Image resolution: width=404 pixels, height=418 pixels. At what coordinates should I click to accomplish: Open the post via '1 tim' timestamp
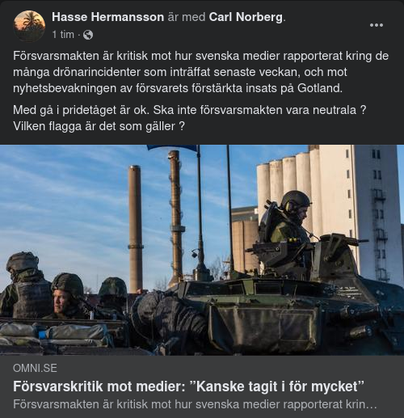(63, 35)
